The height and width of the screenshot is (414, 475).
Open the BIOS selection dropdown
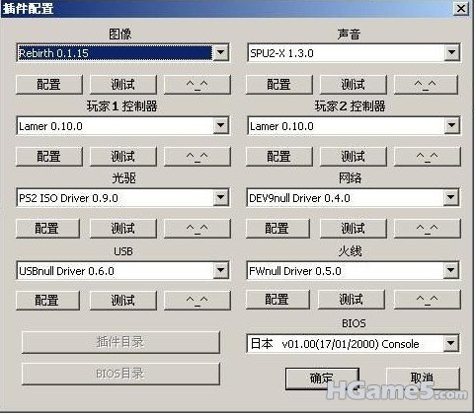pos(451,344)
